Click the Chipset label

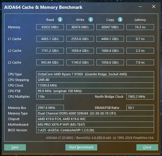click(14, 119)
